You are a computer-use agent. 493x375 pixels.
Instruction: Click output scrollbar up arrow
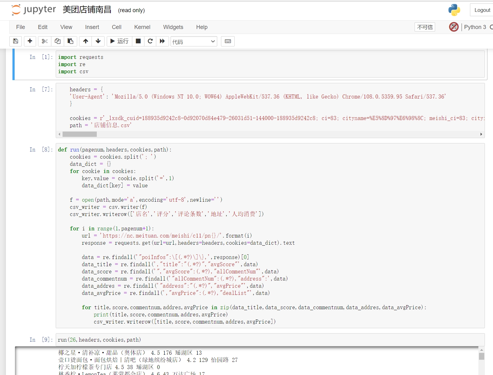point(481,349)
